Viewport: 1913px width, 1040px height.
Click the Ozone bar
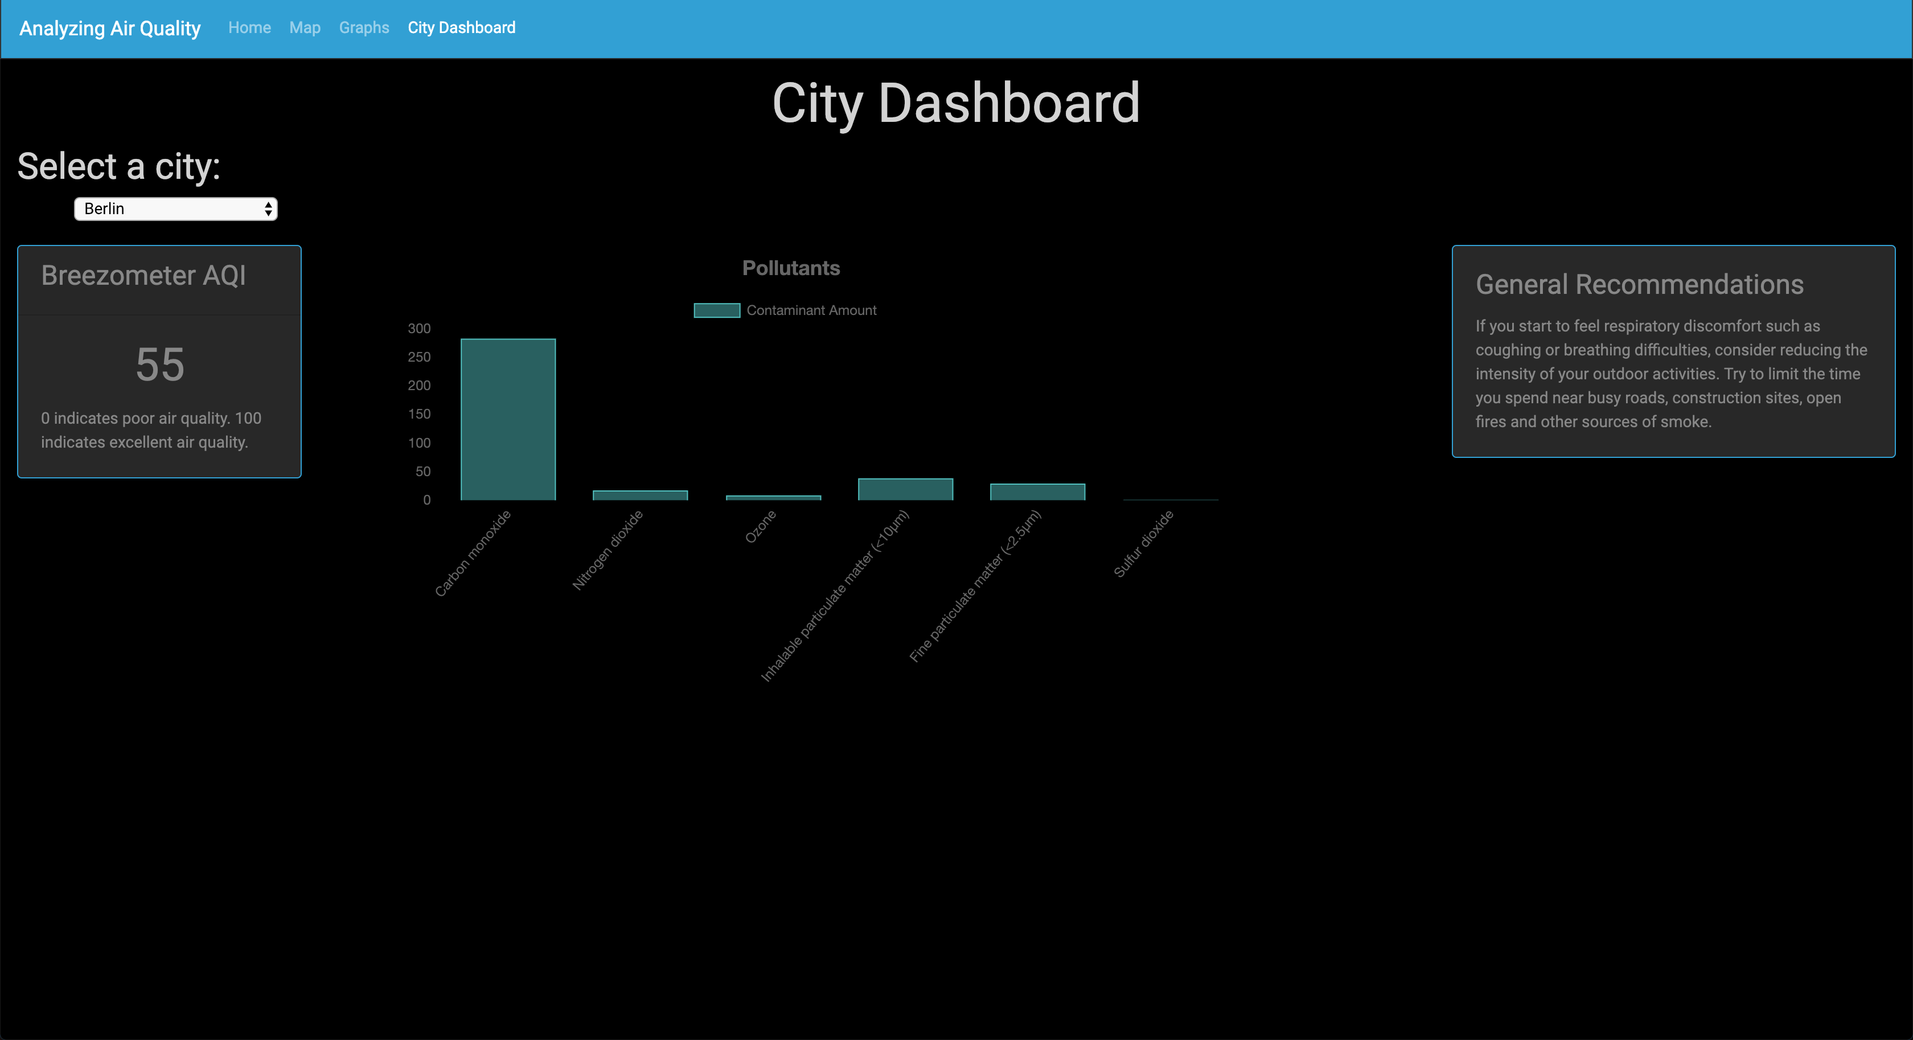point(773,498)
